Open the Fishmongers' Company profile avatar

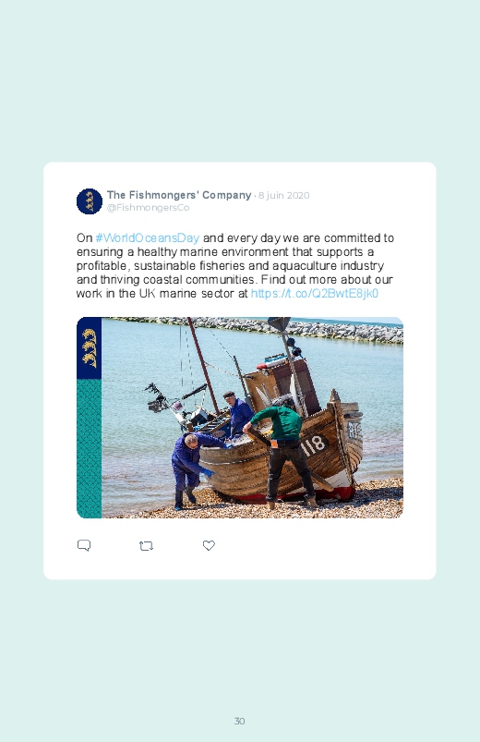click(x=90, y=201)
